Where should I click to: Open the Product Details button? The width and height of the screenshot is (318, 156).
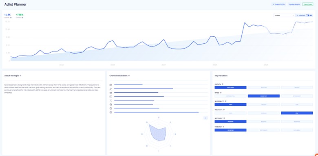[x=294, y=4]
